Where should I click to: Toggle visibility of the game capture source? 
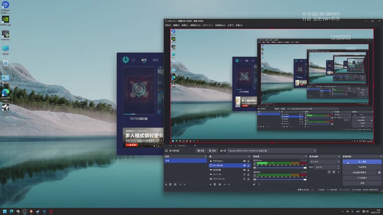click(244, 170)
